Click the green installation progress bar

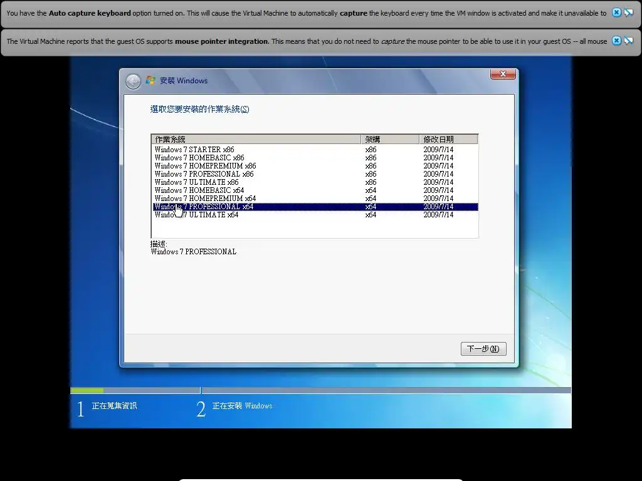pos(87,391)
